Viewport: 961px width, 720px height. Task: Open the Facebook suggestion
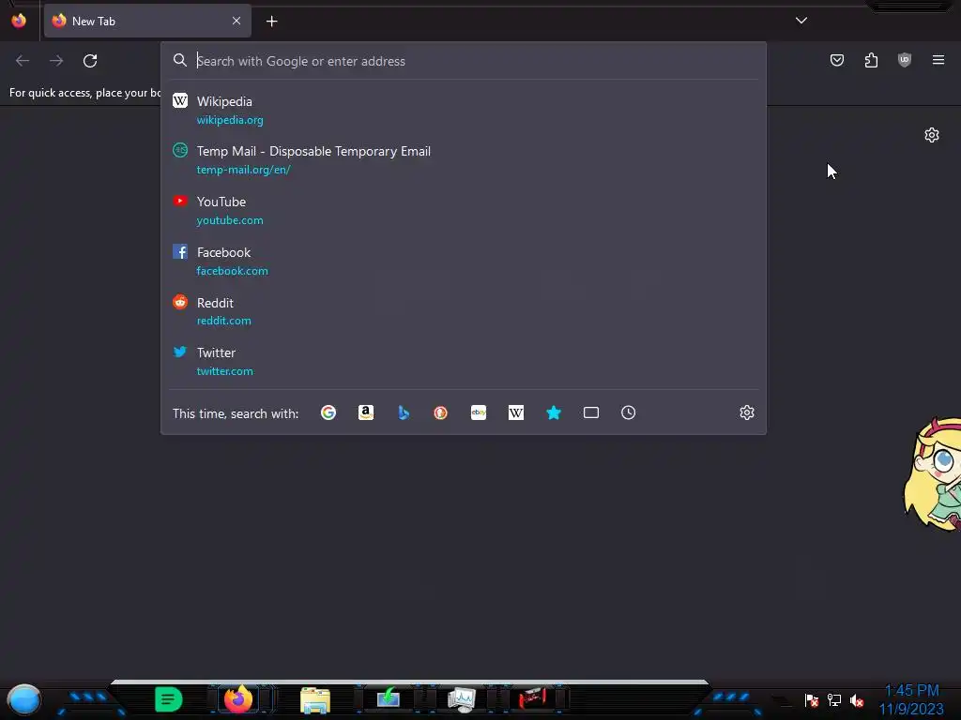464,261
